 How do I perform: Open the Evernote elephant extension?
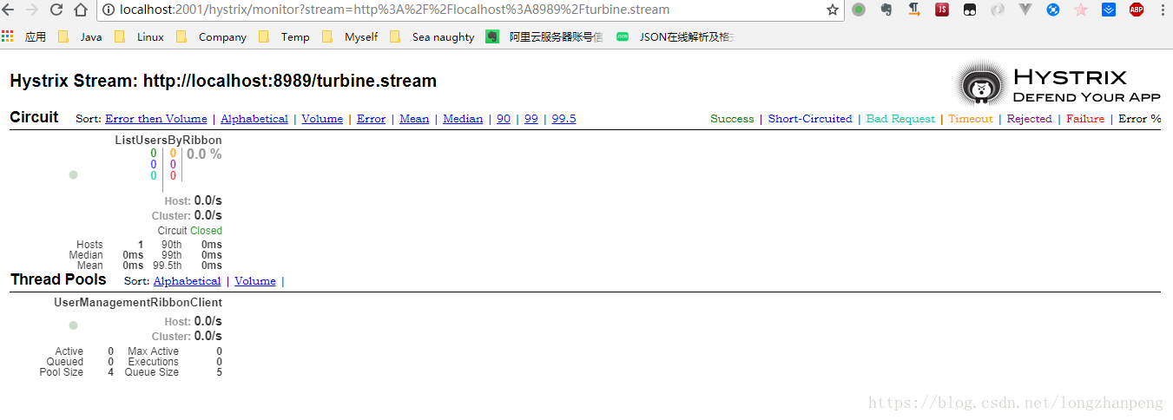pyautogui.click(x=886, y=10)
